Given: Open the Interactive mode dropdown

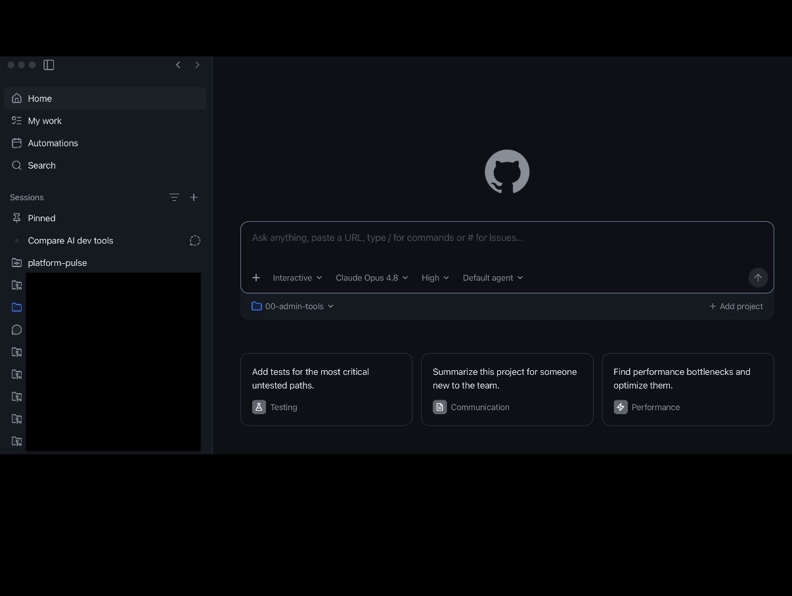Looking at the screenshot, I should click(x=297, y=278).
